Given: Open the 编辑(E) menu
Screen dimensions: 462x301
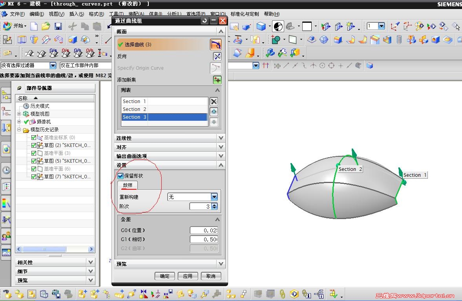Looking at the screenshot, I should (x=37, y=14).
